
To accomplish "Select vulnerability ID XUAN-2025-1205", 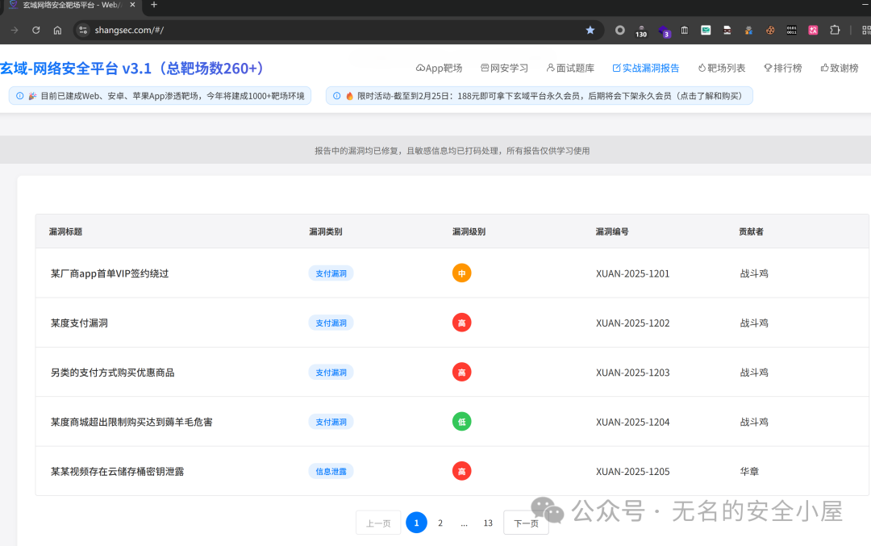I will (633, 471).
